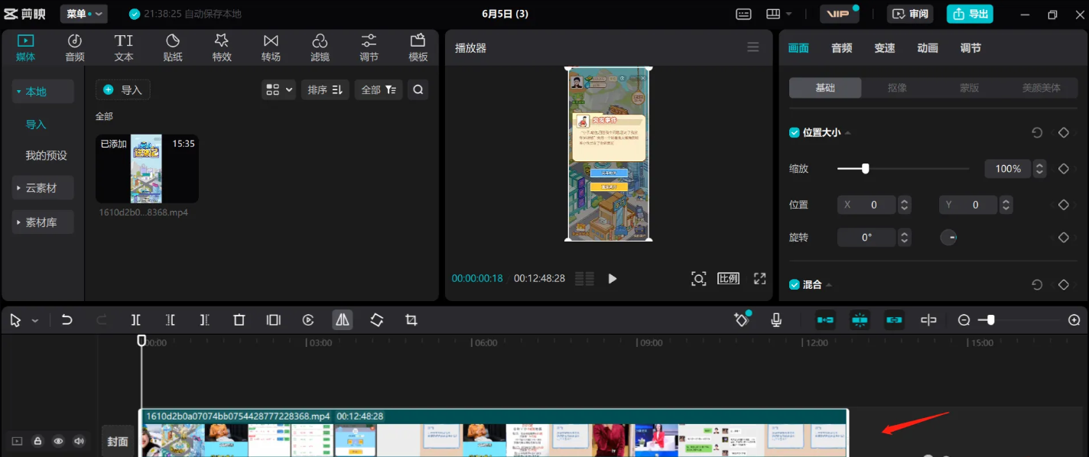The width and height of the screenshot is (1089, 457).
Task: Switch to the 抠像 sub-tab
Action: 897,88
